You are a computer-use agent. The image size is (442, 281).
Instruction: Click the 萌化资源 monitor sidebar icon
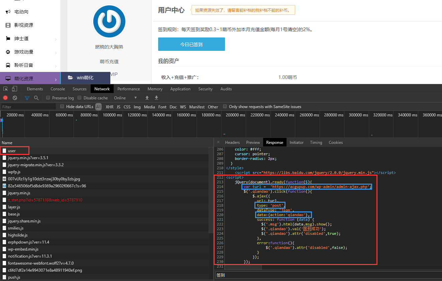(8, 79)
